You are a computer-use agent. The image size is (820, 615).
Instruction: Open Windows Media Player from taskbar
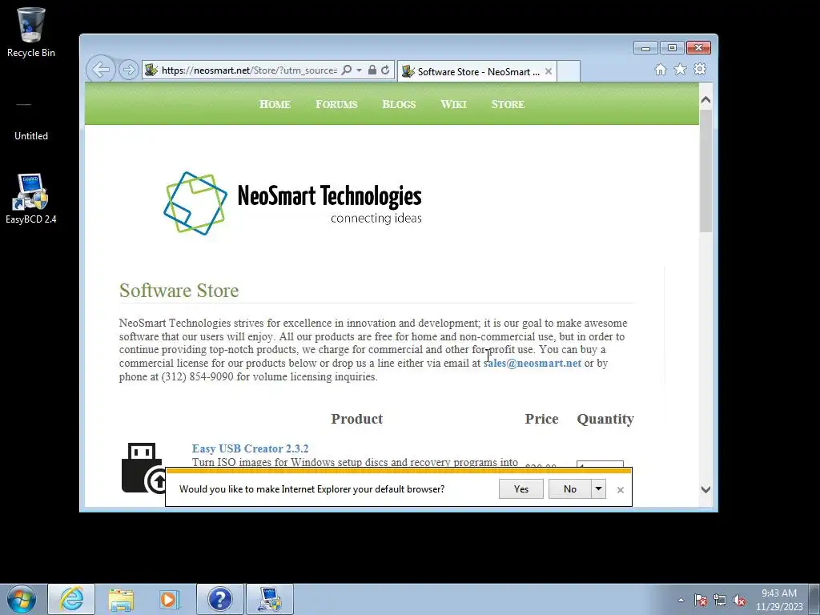click(x=170, y=599)
